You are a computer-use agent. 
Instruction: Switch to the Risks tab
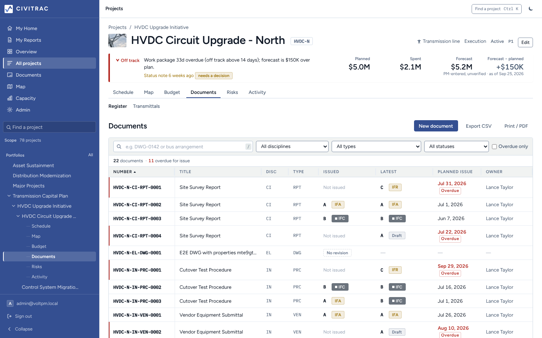pyautogui.click(x=232, y=92)
